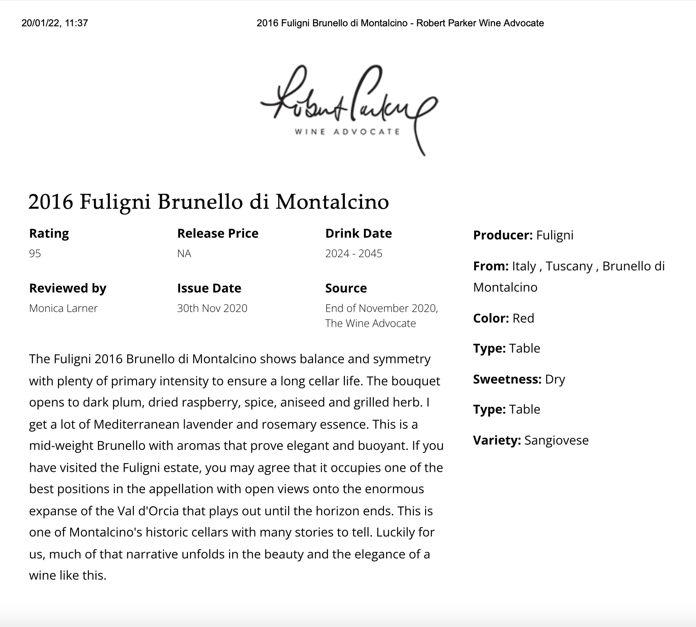Click the first Type: Table entry
The height and width of the screenshot is (627, 696).
click(x=506, y=348)
